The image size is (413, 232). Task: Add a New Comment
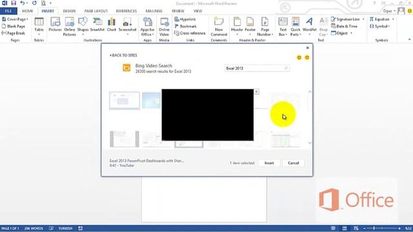(x=219, y=26)
